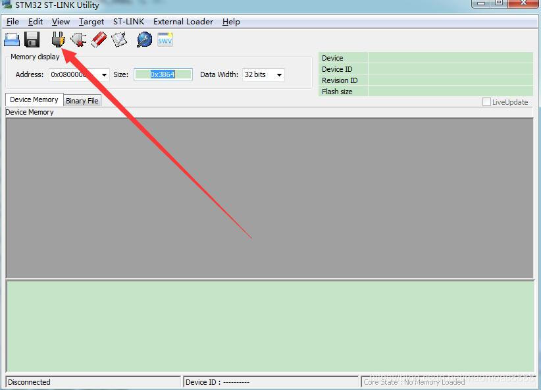
Task: Open the ST-LINK menu
Action: pos(128,21)
